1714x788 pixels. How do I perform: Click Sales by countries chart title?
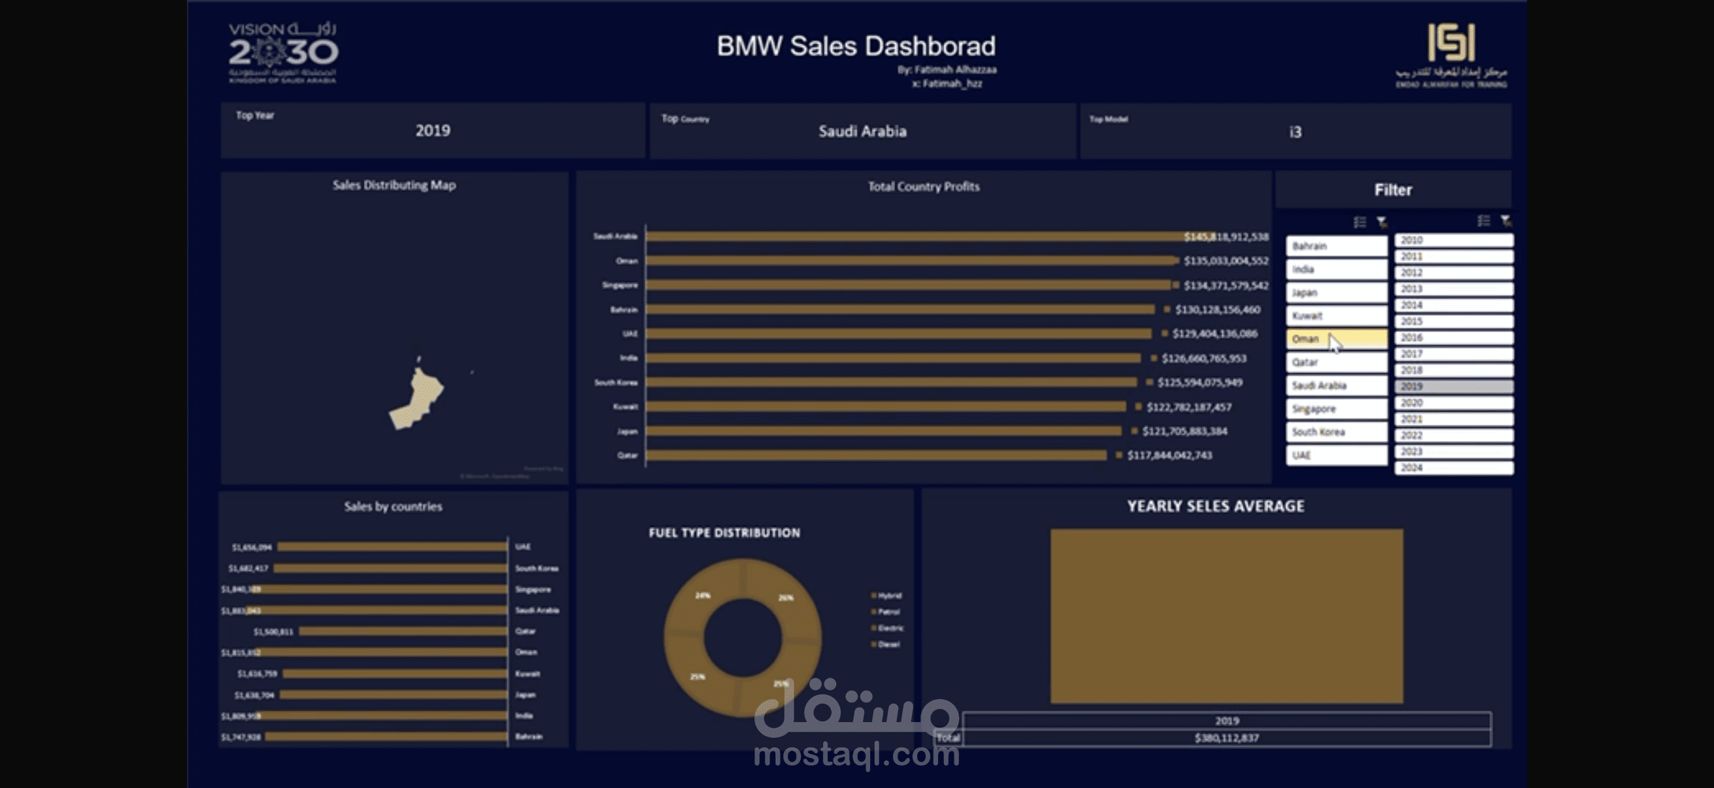coord(394,507)
